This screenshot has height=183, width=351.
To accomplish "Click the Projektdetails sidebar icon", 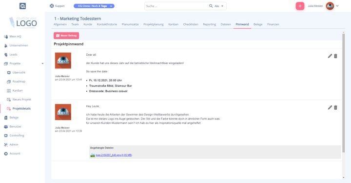I will pos(9,109).
